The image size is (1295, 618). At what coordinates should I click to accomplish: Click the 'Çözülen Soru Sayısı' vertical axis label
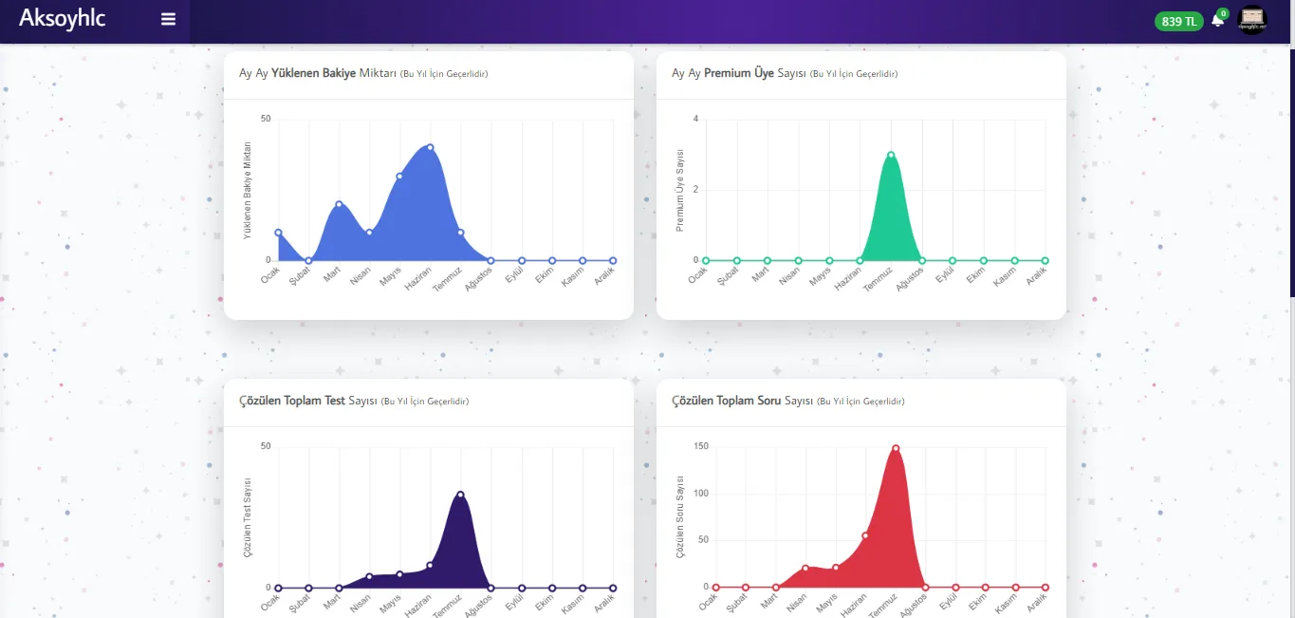tap(679, 517)
